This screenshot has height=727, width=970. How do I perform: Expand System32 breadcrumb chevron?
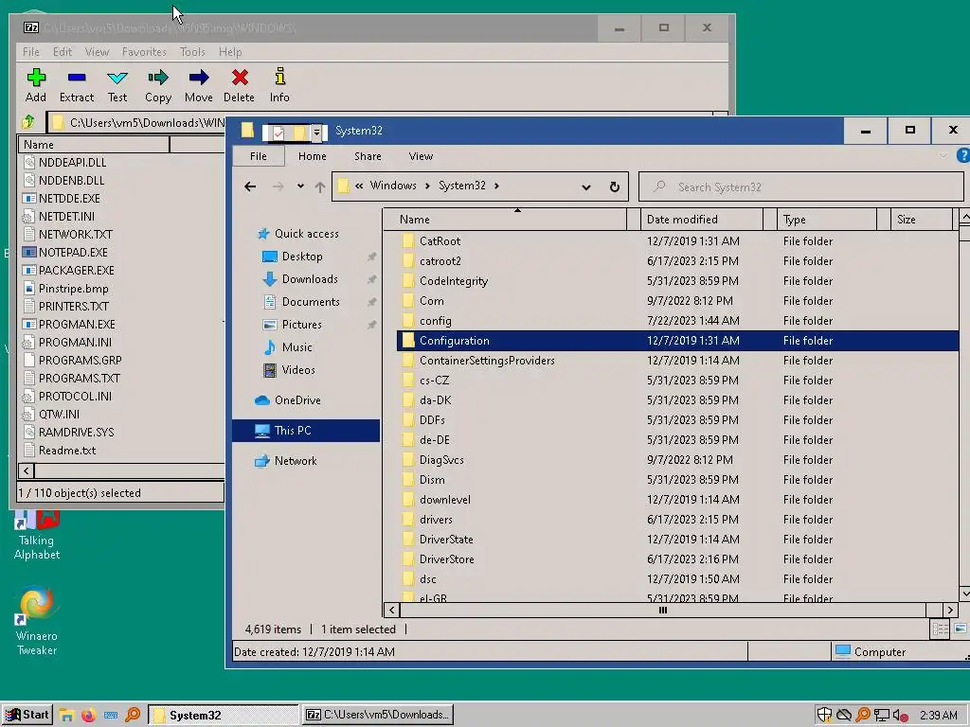[x=496, y=186]
